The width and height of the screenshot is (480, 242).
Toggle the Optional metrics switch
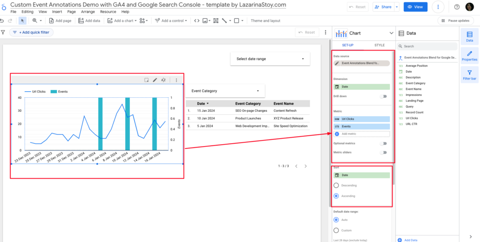pyautogui.click(x=383, y=143)
